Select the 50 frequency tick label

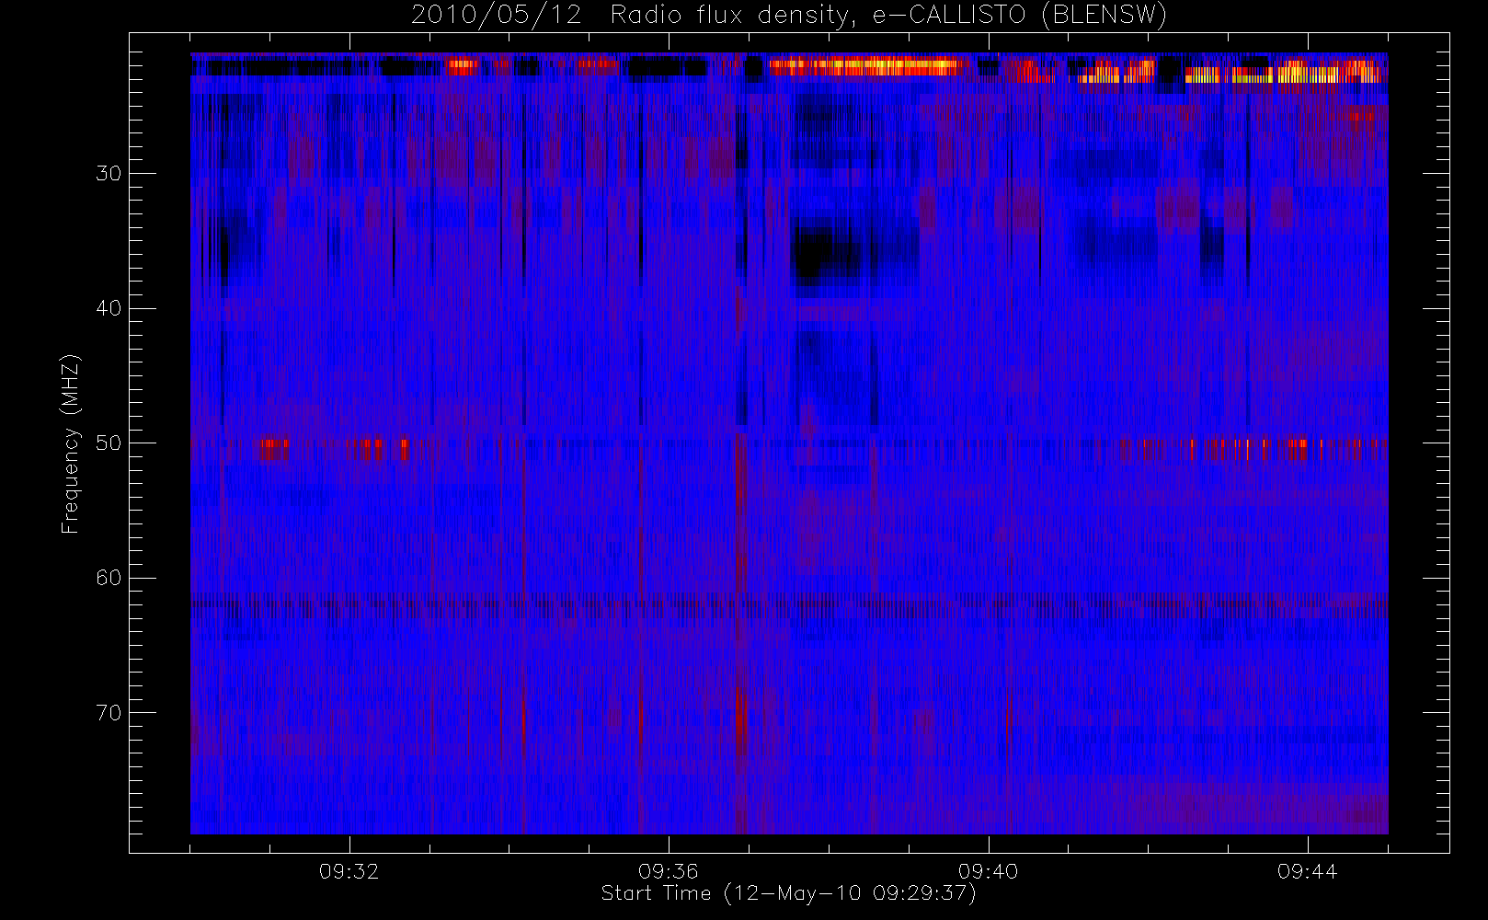tap(109, 443)
